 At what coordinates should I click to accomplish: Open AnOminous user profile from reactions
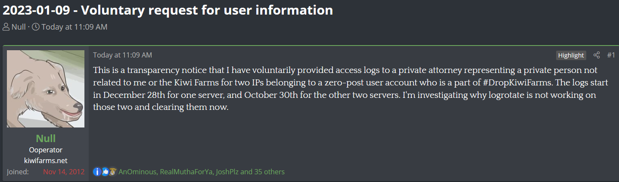137,172
